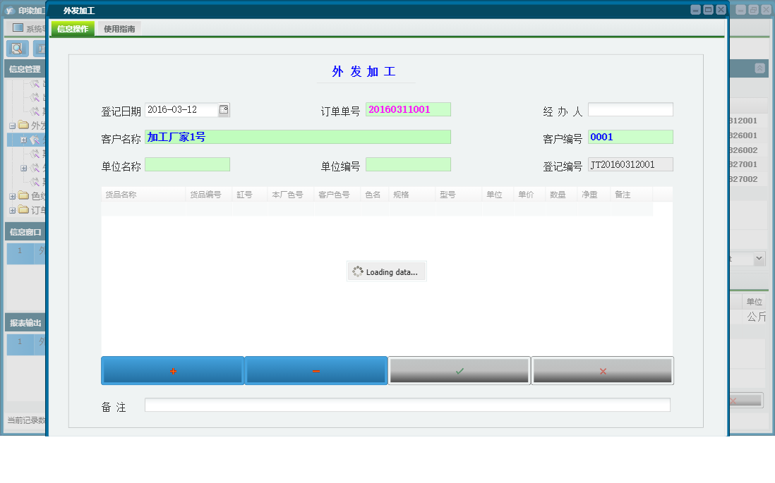Click the background window's 单位 column header

[755, 301]
